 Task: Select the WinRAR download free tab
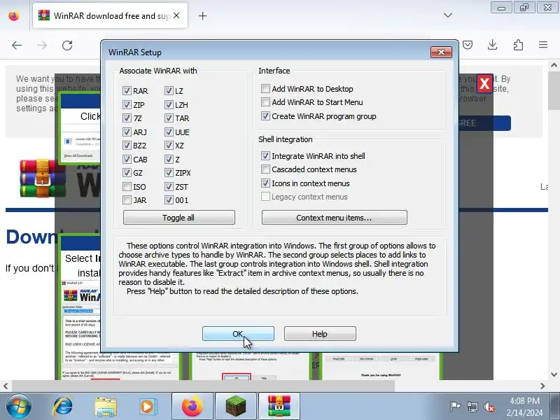(x=110, y=15)
